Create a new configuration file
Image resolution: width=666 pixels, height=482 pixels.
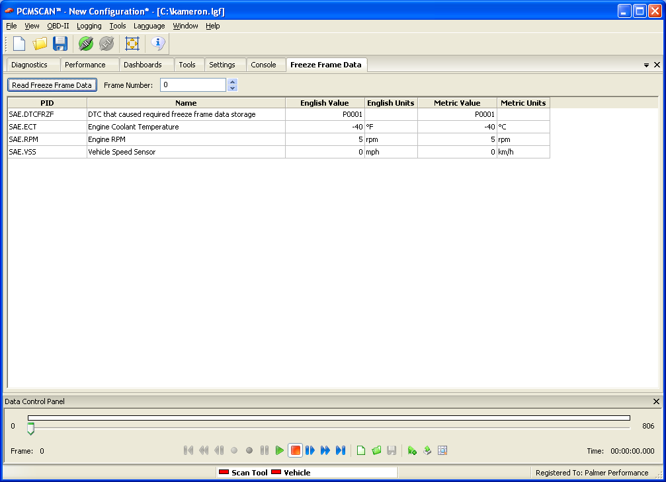click(x=20, y=44)
